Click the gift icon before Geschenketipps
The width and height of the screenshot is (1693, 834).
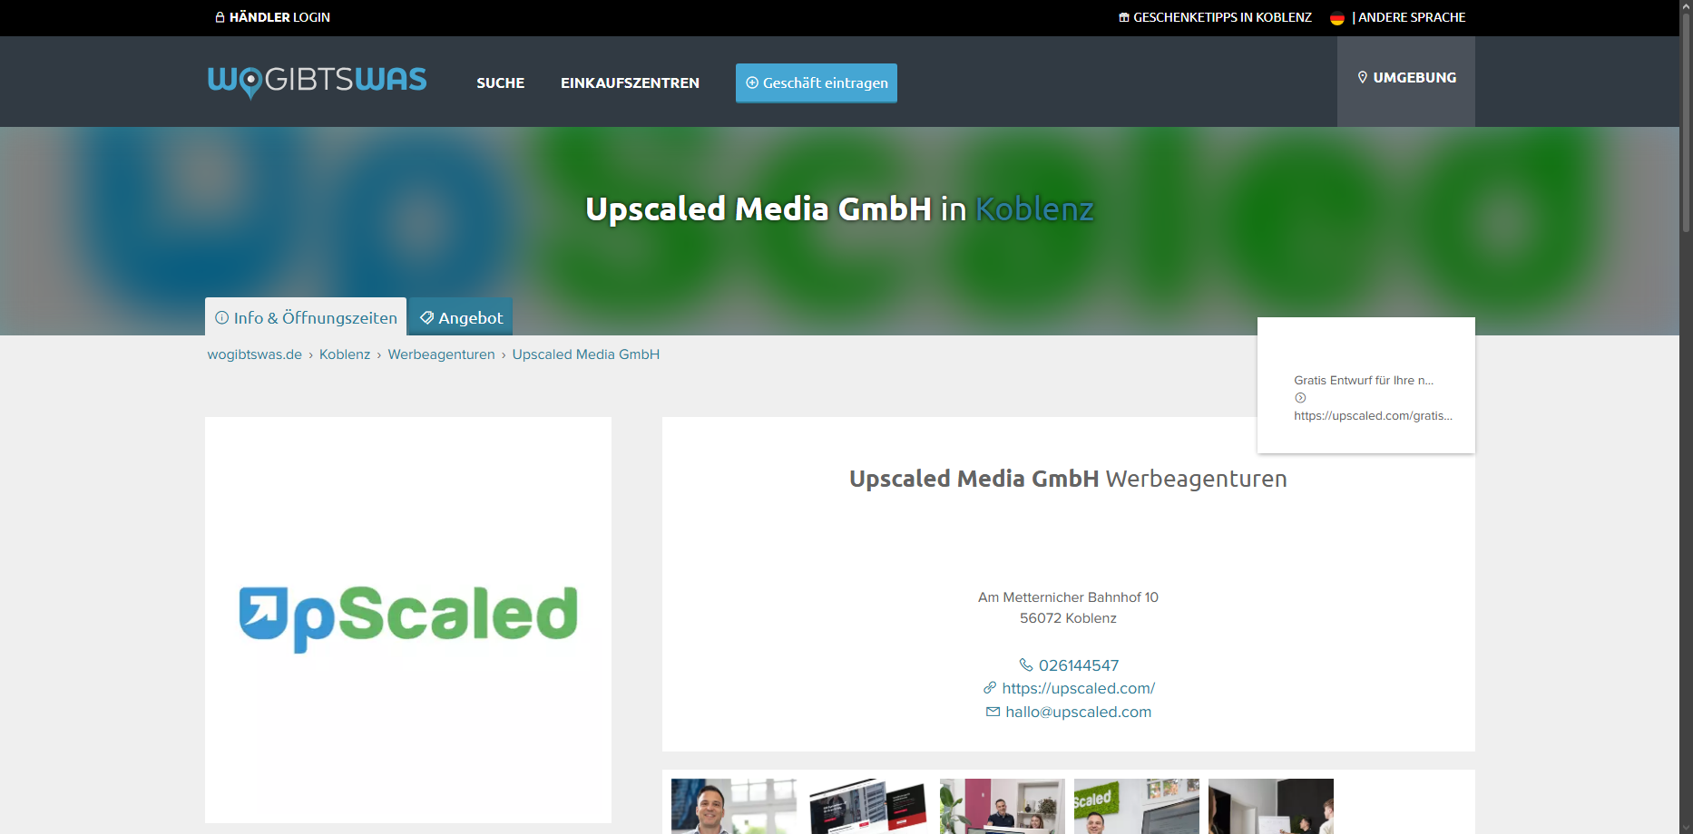[x=1124, y=17]
